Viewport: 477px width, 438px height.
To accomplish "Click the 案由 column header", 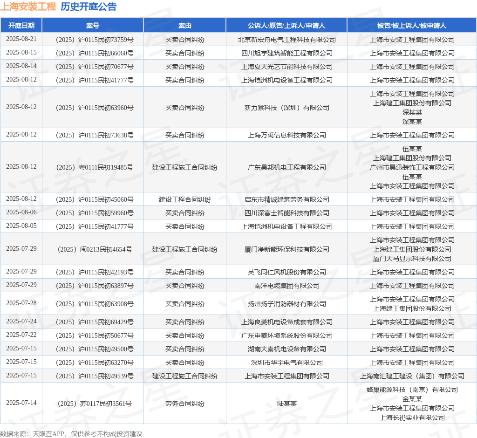I will (184, 26).
